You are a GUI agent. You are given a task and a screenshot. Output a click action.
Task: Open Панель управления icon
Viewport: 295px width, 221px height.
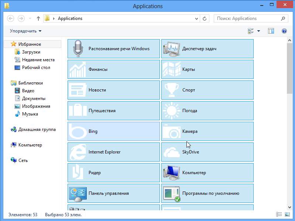click(x=78, y=193)
